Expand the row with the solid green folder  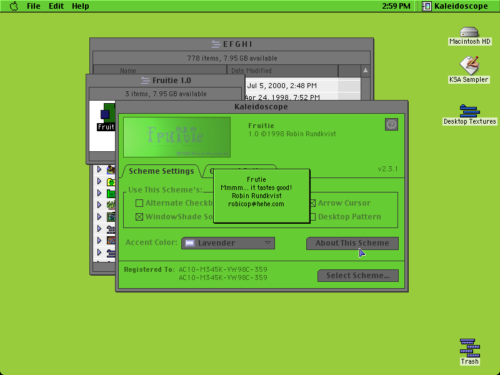coord(99,193)
